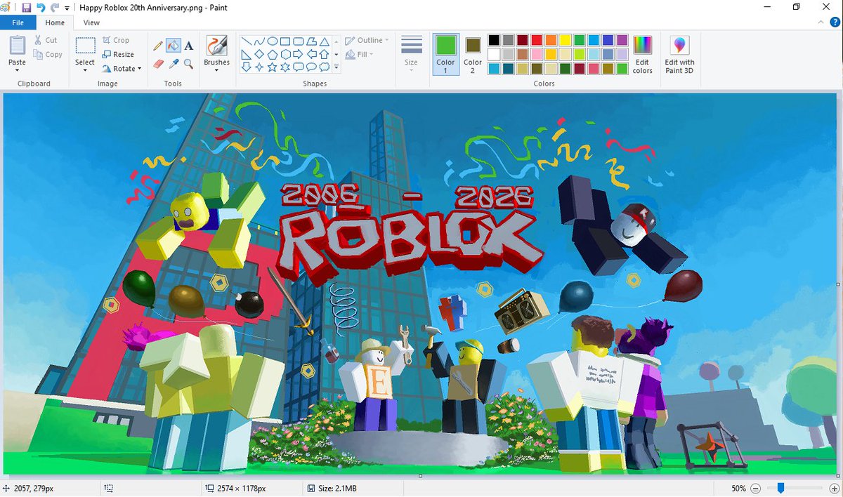Choose the Six-point star shape
843x497 pixels.
tap(285, 67)
